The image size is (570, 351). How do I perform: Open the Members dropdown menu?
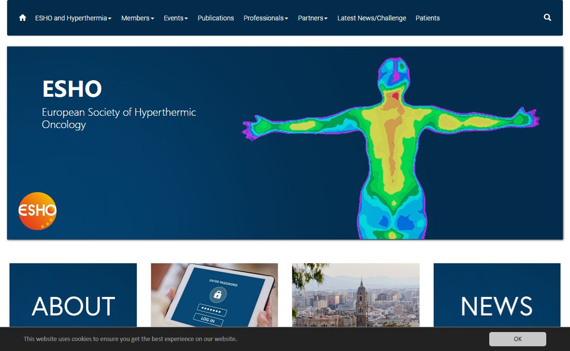138,18
